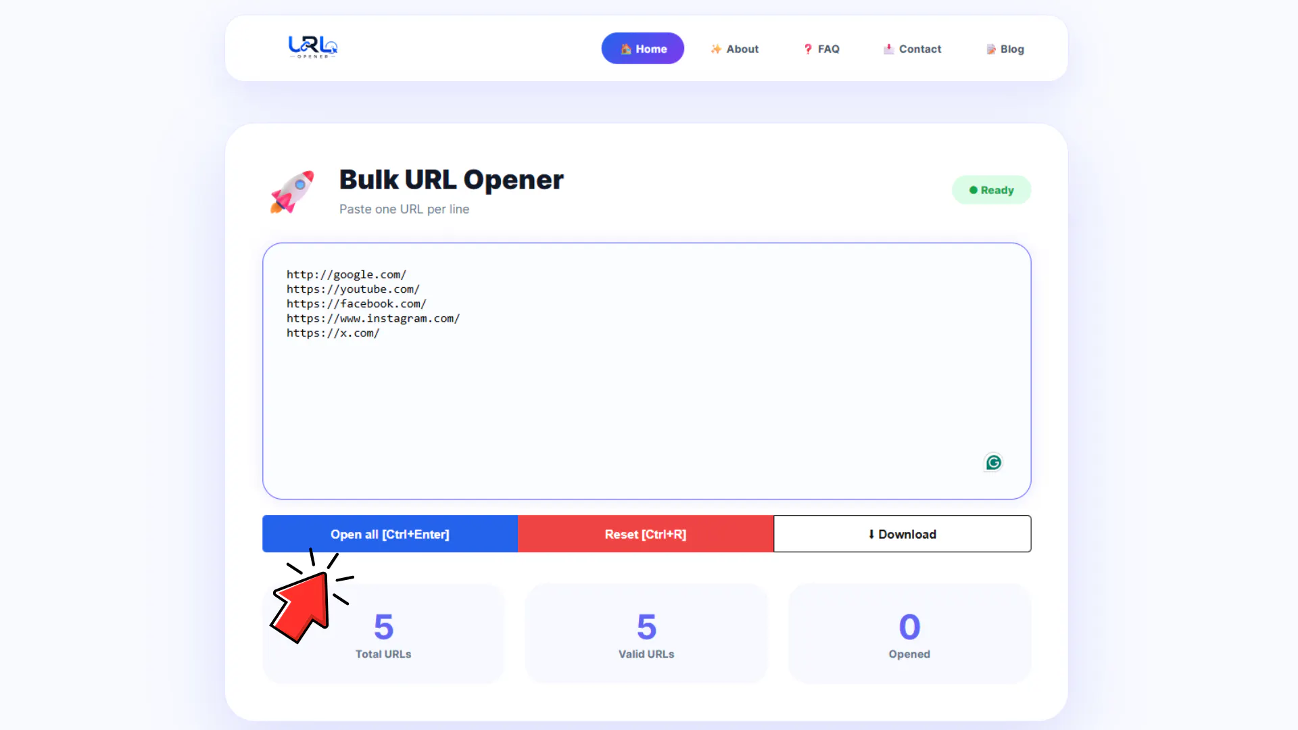This screenshot has width=1298, height=730.
Task: Click the rocket icon beside Bulk URL Opener
Action: [292, 192]
